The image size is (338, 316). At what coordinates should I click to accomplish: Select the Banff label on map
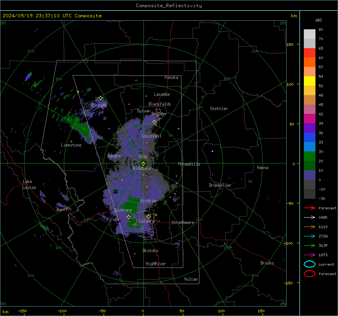(x=62, y=209)
